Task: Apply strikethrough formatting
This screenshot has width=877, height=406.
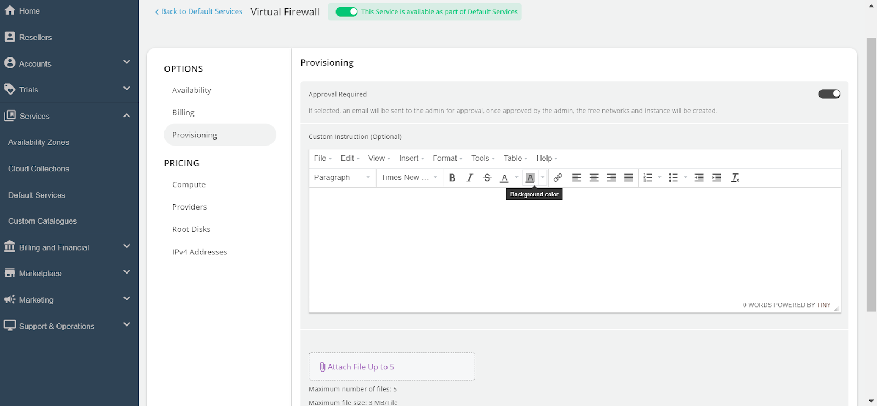Action: pyautogui.click(x=487, y=178)
